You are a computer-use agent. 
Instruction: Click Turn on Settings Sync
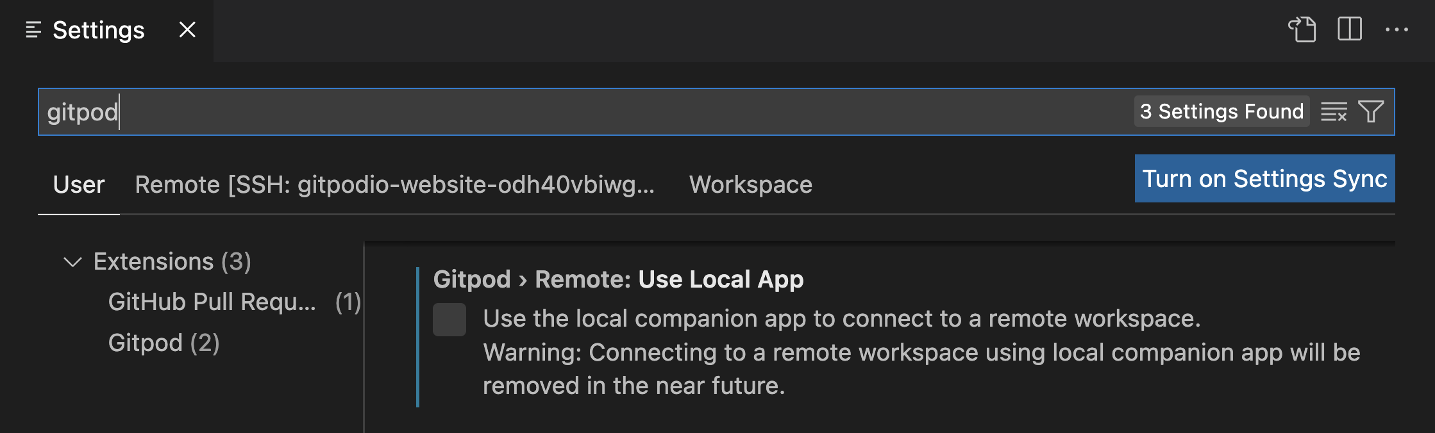[x=1264, y=179]
